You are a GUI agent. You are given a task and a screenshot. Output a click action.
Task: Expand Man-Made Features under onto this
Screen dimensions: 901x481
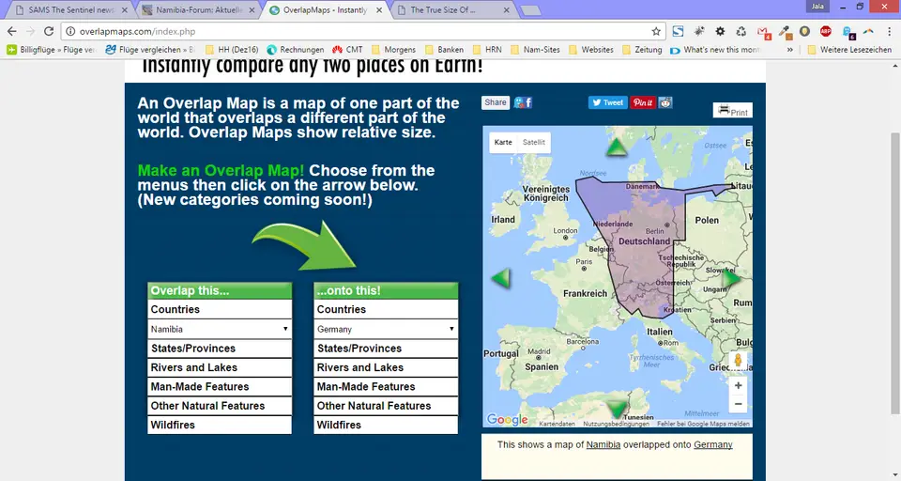[386, 387]
